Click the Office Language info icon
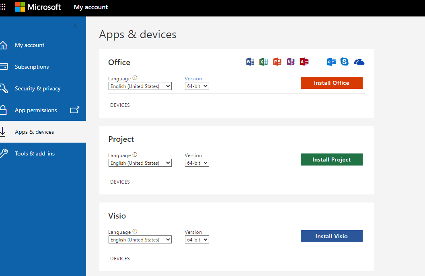This screenshot has width=425, height=276. click(135, 78)
